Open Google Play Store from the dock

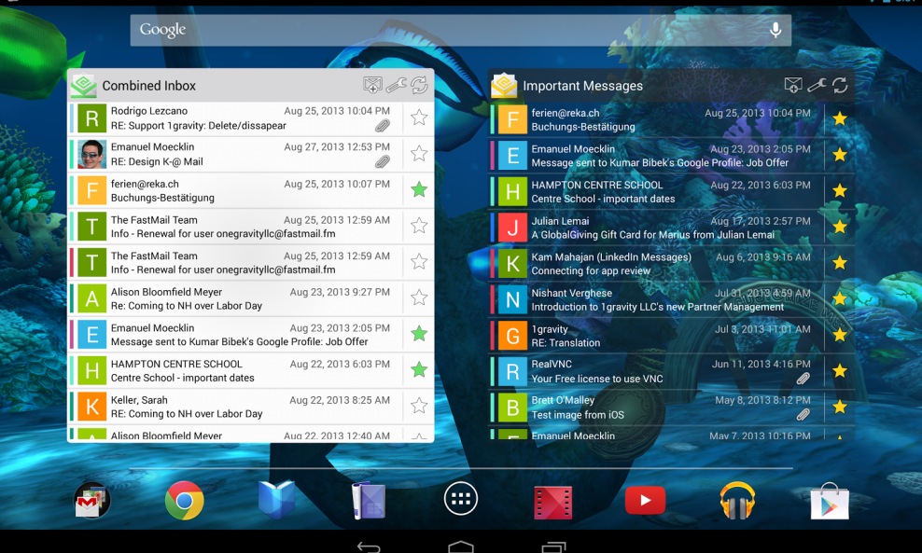pyautogui.click(x=830, y=502)
